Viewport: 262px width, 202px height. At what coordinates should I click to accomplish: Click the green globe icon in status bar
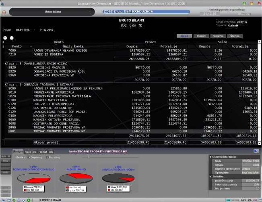(x=14, y=200)
